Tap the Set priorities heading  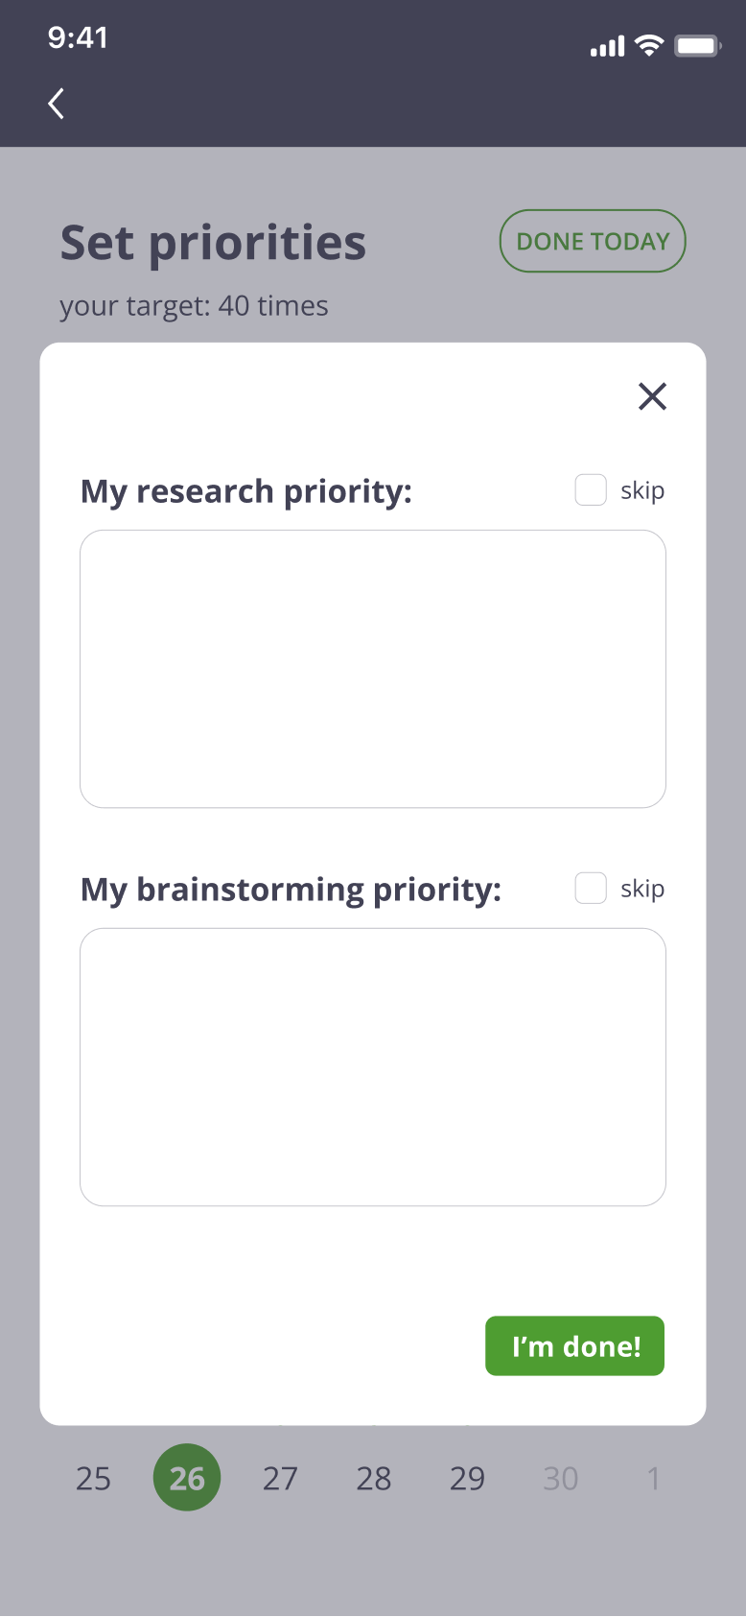(213, 243)
